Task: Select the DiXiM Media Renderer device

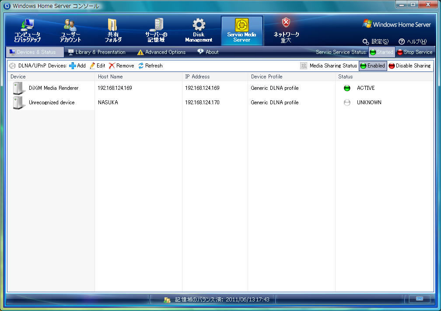Action: click(53, 88)
